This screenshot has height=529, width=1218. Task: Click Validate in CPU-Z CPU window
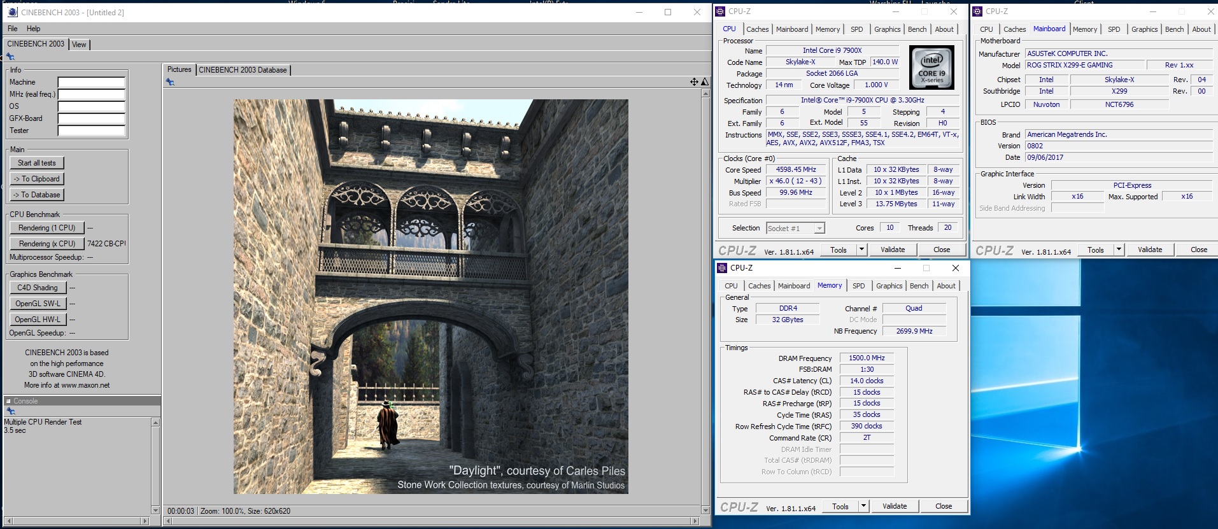pos(893,250)
